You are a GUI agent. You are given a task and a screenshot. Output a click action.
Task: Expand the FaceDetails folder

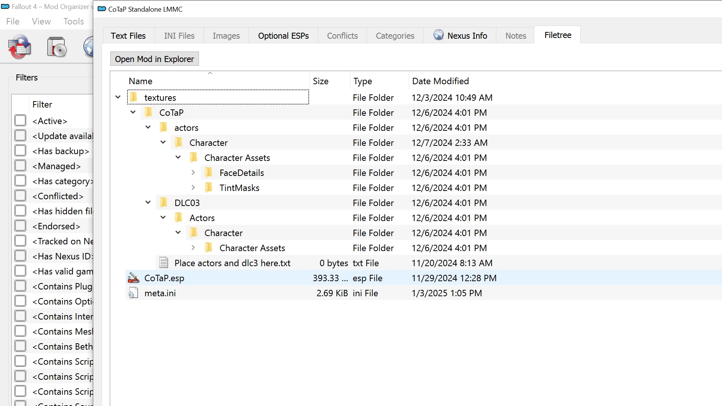(193, 173)
